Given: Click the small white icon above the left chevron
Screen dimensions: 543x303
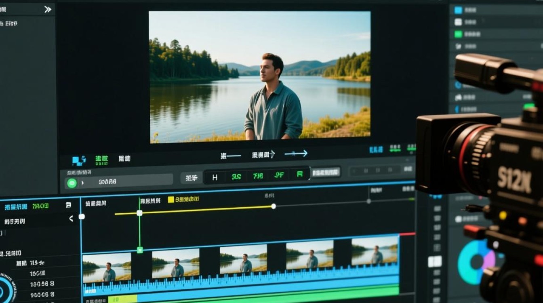Looking at the screenshot, I should tap(68, 205).
